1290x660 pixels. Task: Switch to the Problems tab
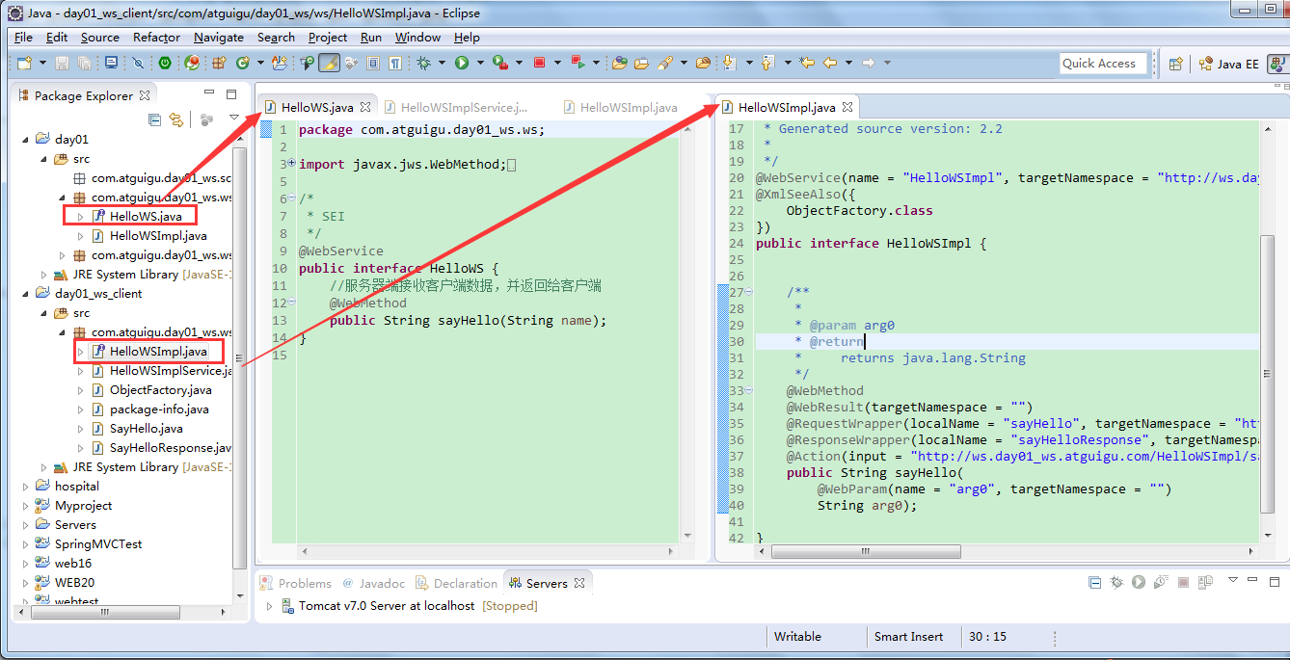pyautogui.click(x=295, y=583)
